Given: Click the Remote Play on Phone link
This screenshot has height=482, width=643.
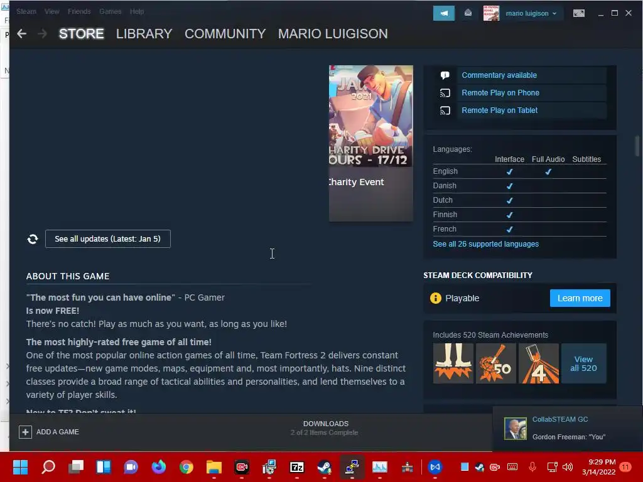Looking at the screenshot, I should pyautogui.click(x=500, y=93).
